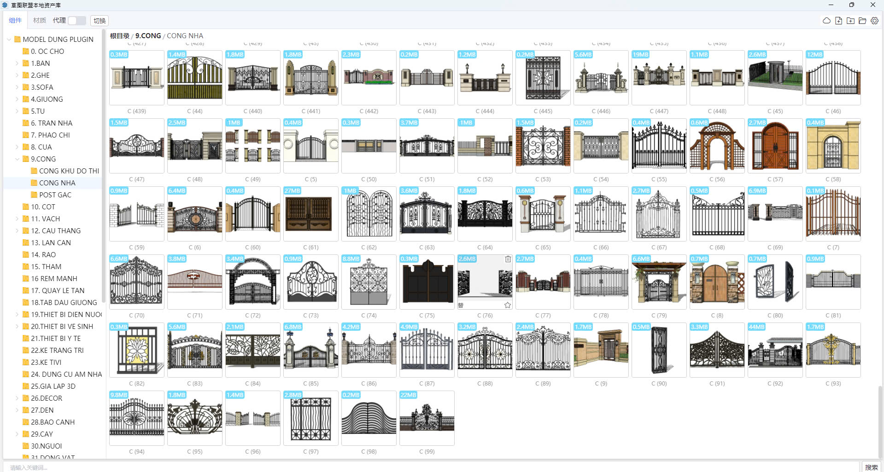Toggle the 代理 proxy switch
Viewport: 884px width, 472px height.
77,21
